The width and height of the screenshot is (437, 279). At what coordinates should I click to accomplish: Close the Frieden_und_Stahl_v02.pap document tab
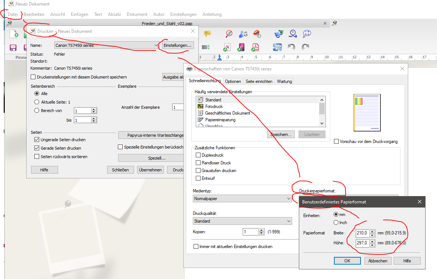[x=325, y=23]
